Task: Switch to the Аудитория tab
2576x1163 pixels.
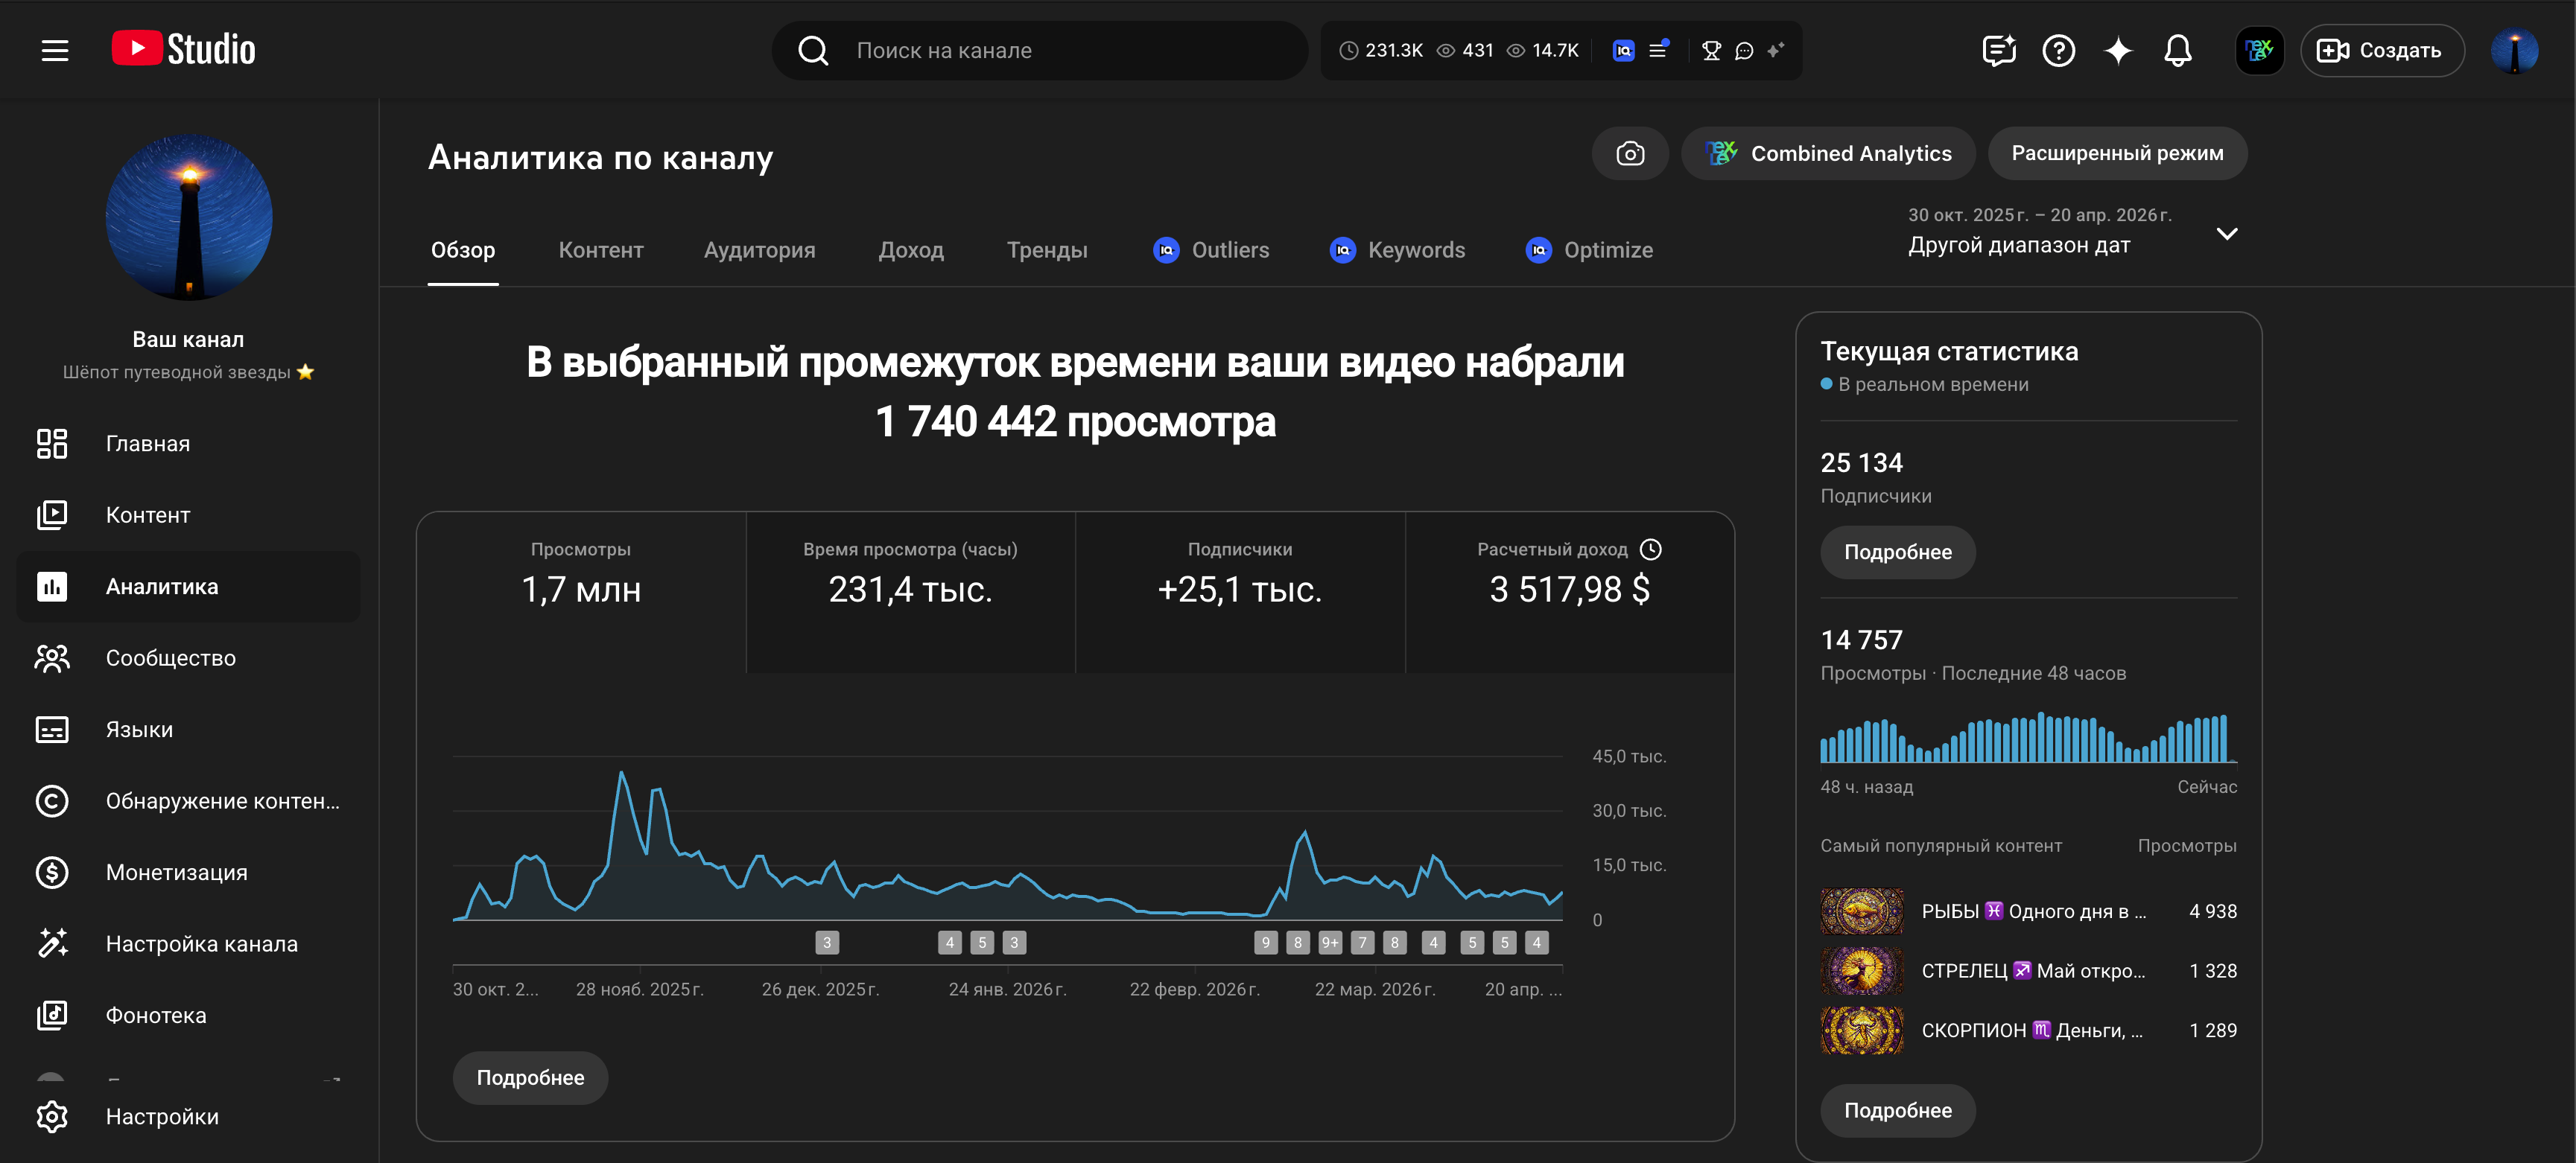Action: [x=759, y=249]
